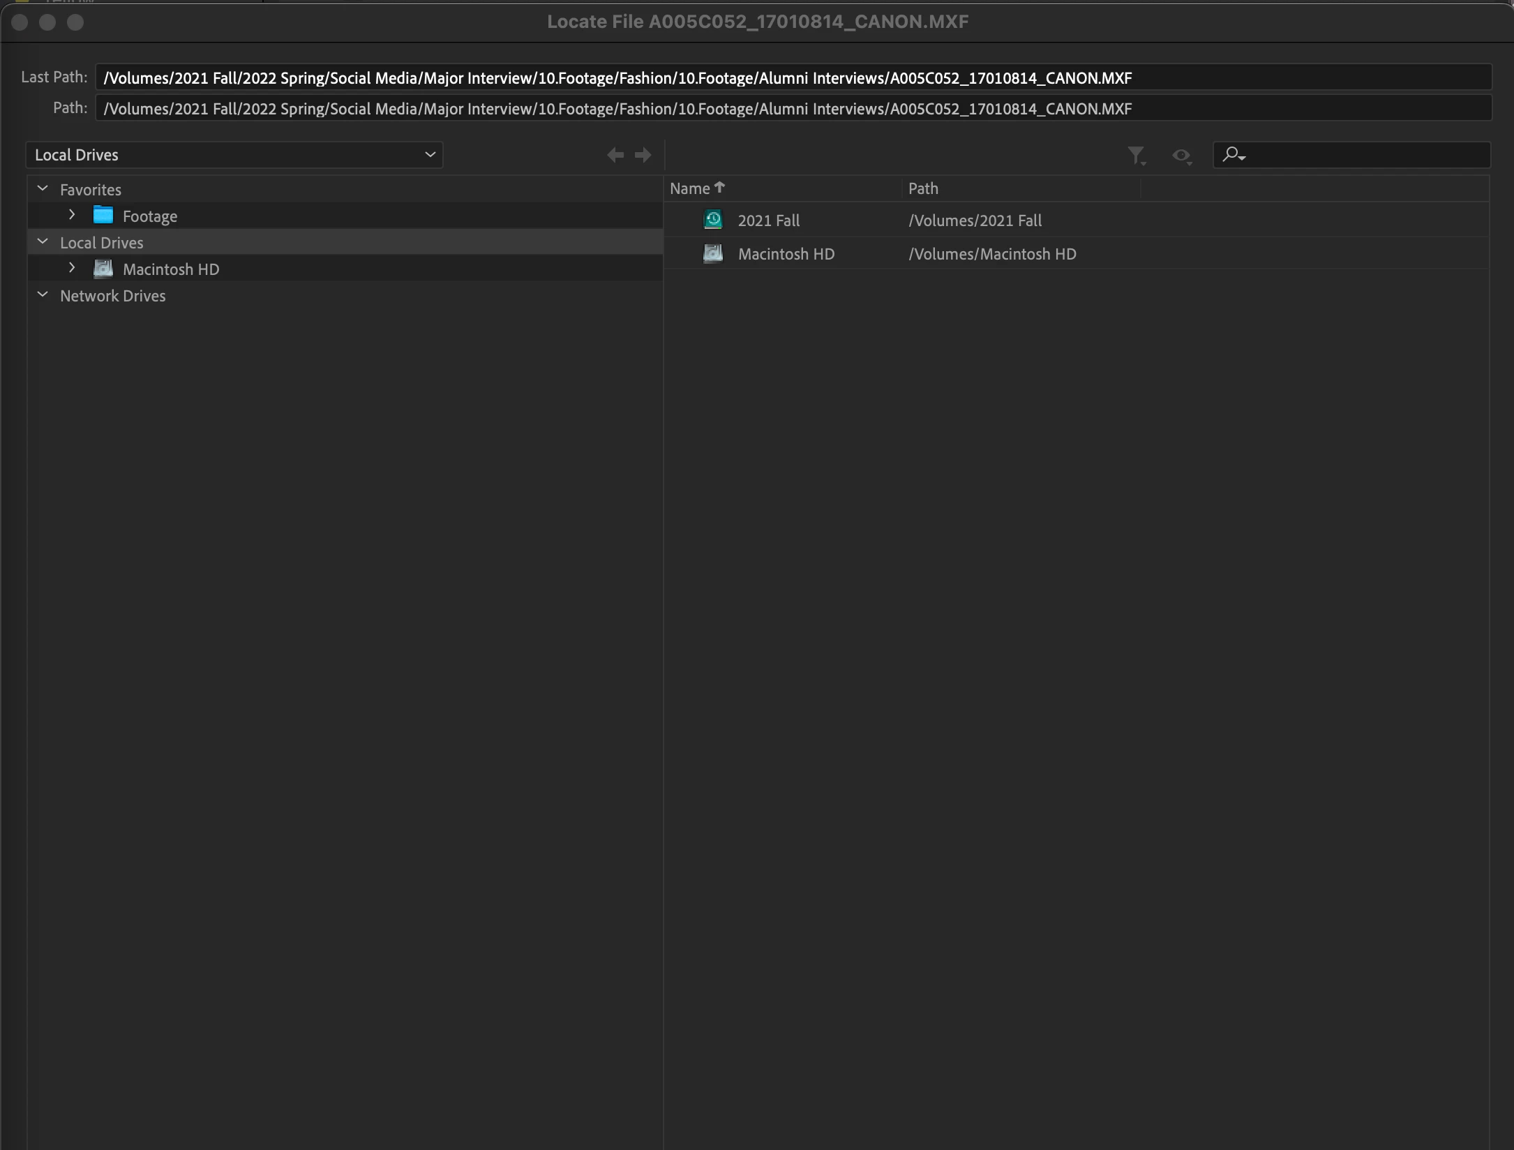This screenshot has height=1150, width=1514.
Task: Click the back navigation arrow
Action: [x=615, y=155]
